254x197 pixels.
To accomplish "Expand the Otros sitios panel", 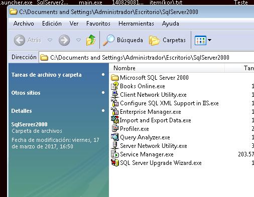I will click(x=103, y=93).
